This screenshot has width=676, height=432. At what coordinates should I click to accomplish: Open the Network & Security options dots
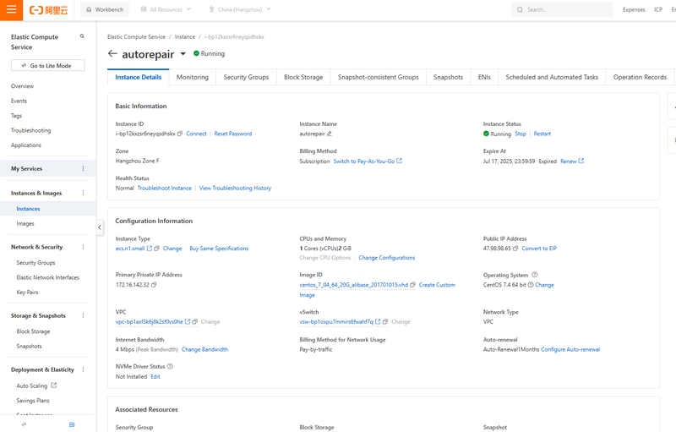click(83, 247)
